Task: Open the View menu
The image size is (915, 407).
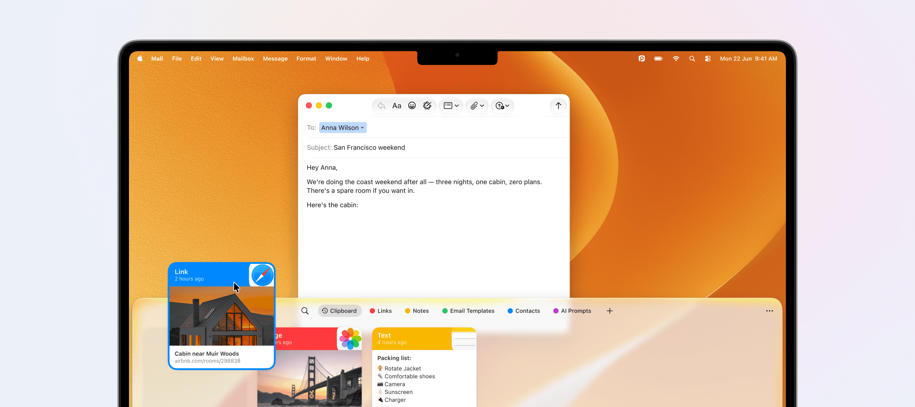Action: click(217, 59)
